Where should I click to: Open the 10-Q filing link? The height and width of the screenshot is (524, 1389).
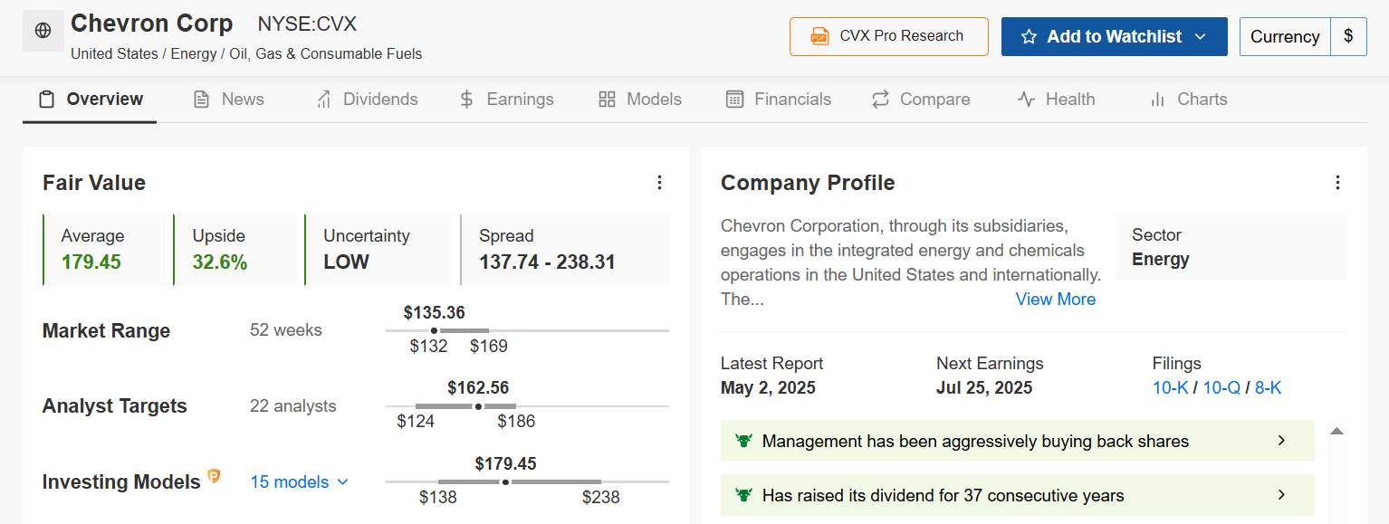click(x=1221, y=388)
